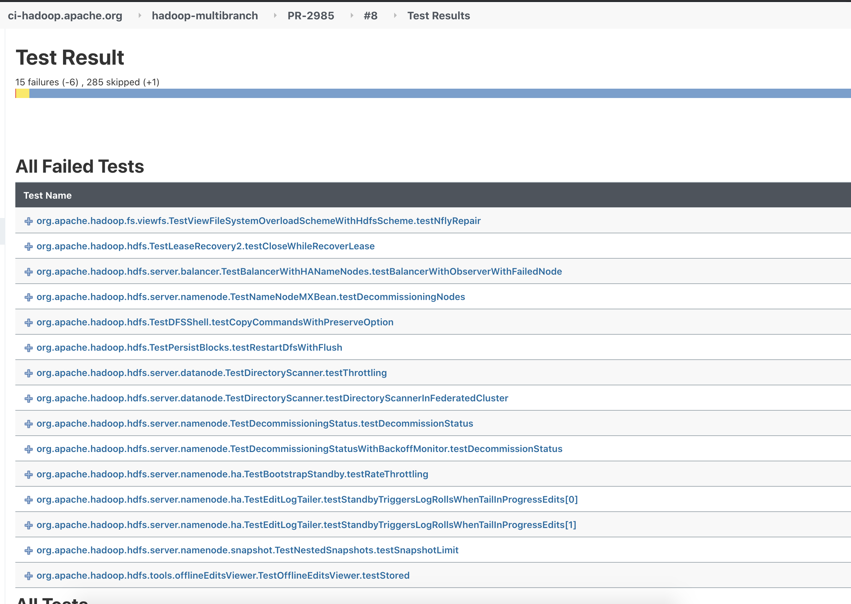Go to ci-hadoop.apache.org breadcrumb
This screenshot has width=851, height=604.
[x=65, y=16]
